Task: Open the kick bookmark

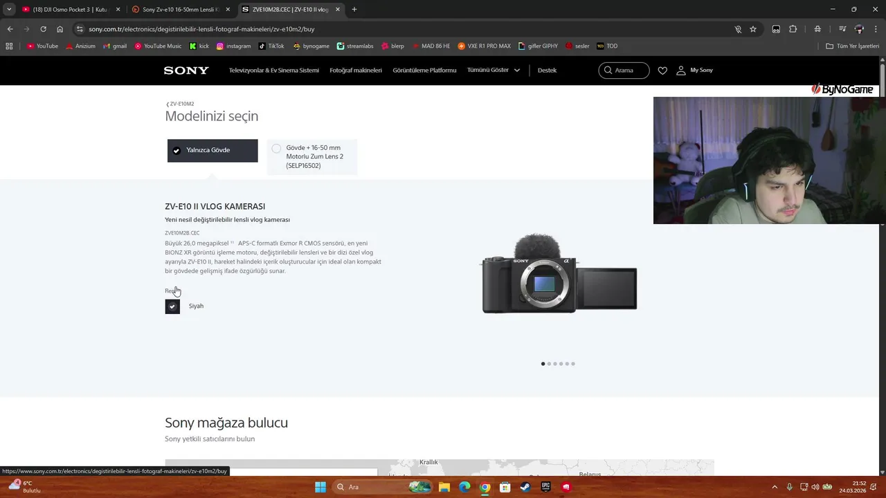Action: pos(199,46)
